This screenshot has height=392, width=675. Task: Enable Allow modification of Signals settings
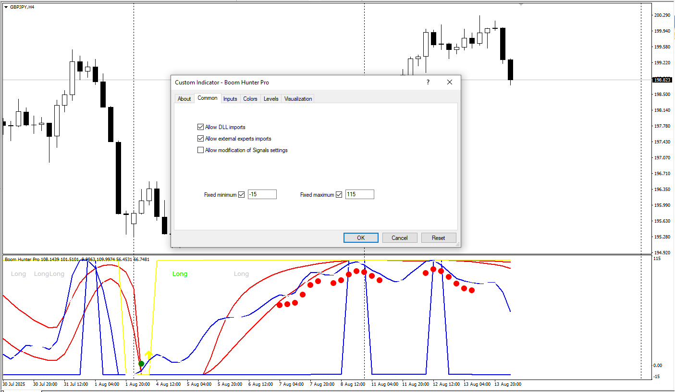point(201,150)
